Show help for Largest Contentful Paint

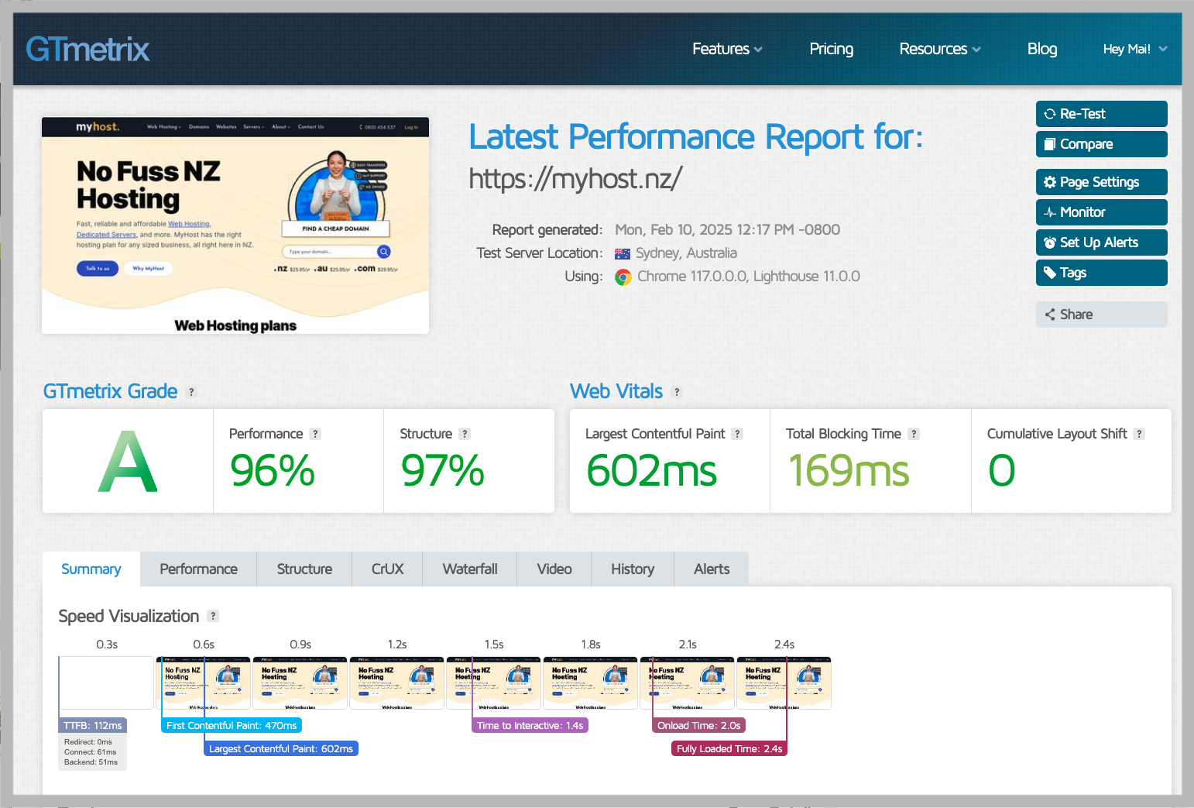tap(737, 434)
